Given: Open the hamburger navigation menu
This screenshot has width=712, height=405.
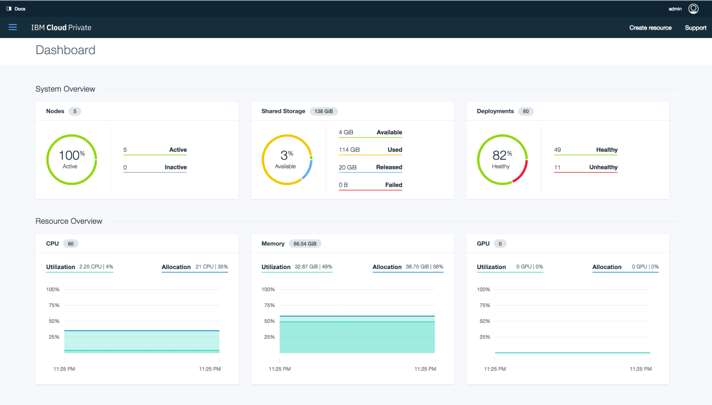Looking at the screenshot, I should [13, 28].
